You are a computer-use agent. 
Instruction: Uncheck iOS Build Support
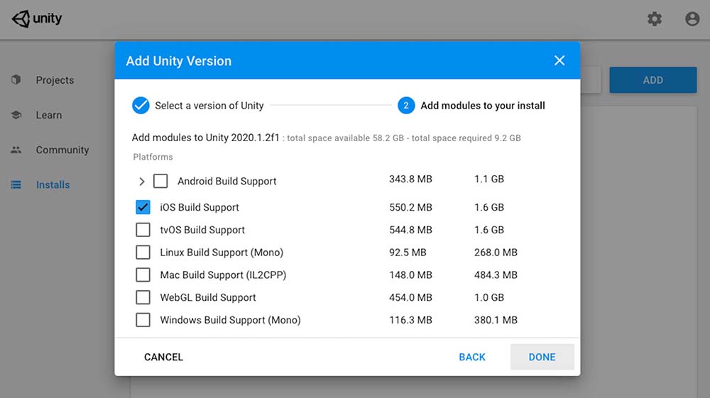pyautogui.click(x=143, y=207)
